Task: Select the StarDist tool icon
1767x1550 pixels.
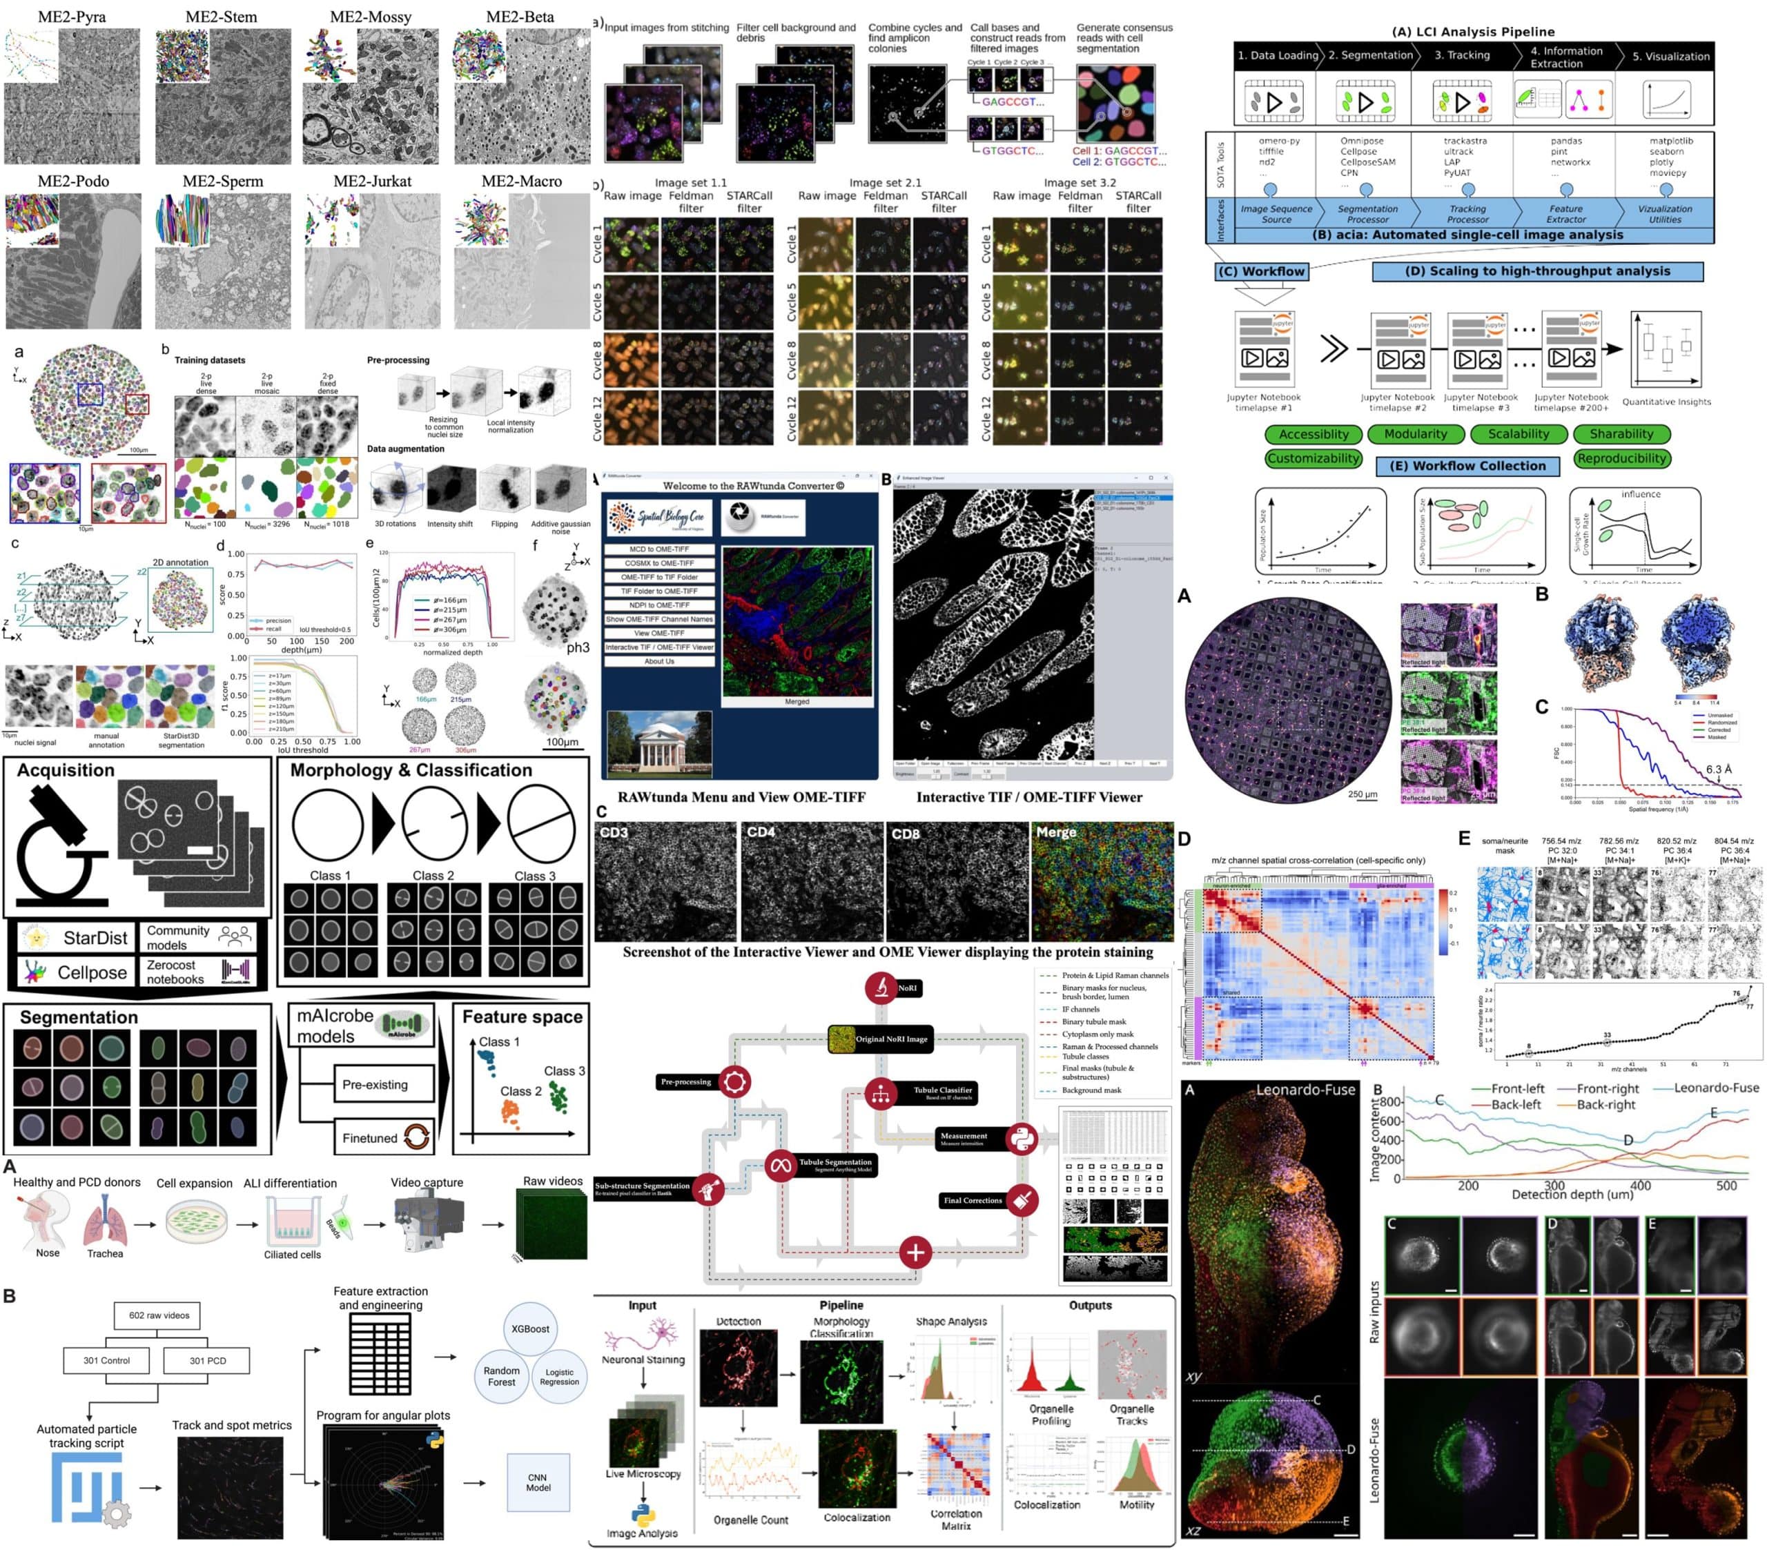Action: pyautogui.click(x=37, y=938)
